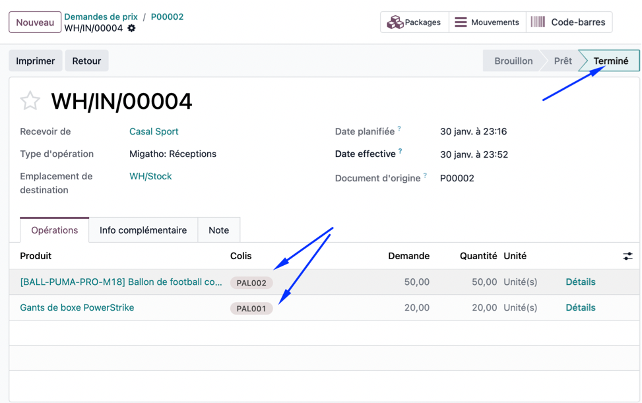Click help tooltip next to Date planifiée
Image resolution: width=642 pixels, height=403 pixels.
tap(399, 129)
